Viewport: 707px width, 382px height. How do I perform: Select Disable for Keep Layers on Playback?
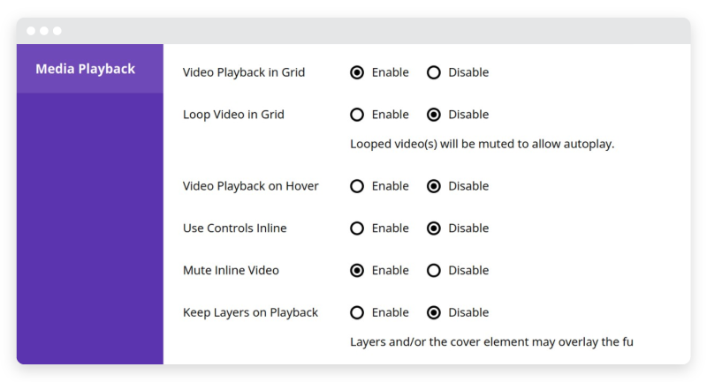point(433,312)
